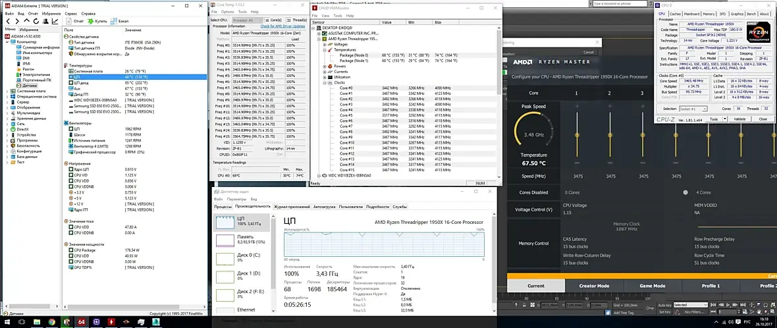Switch to Процессы tab in Task Manager
The height and width of the screenshot is (328, 777).
223,207
